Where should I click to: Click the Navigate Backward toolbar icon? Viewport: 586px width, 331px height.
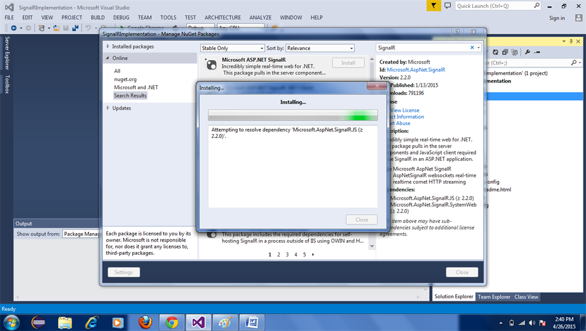[14, 28]
